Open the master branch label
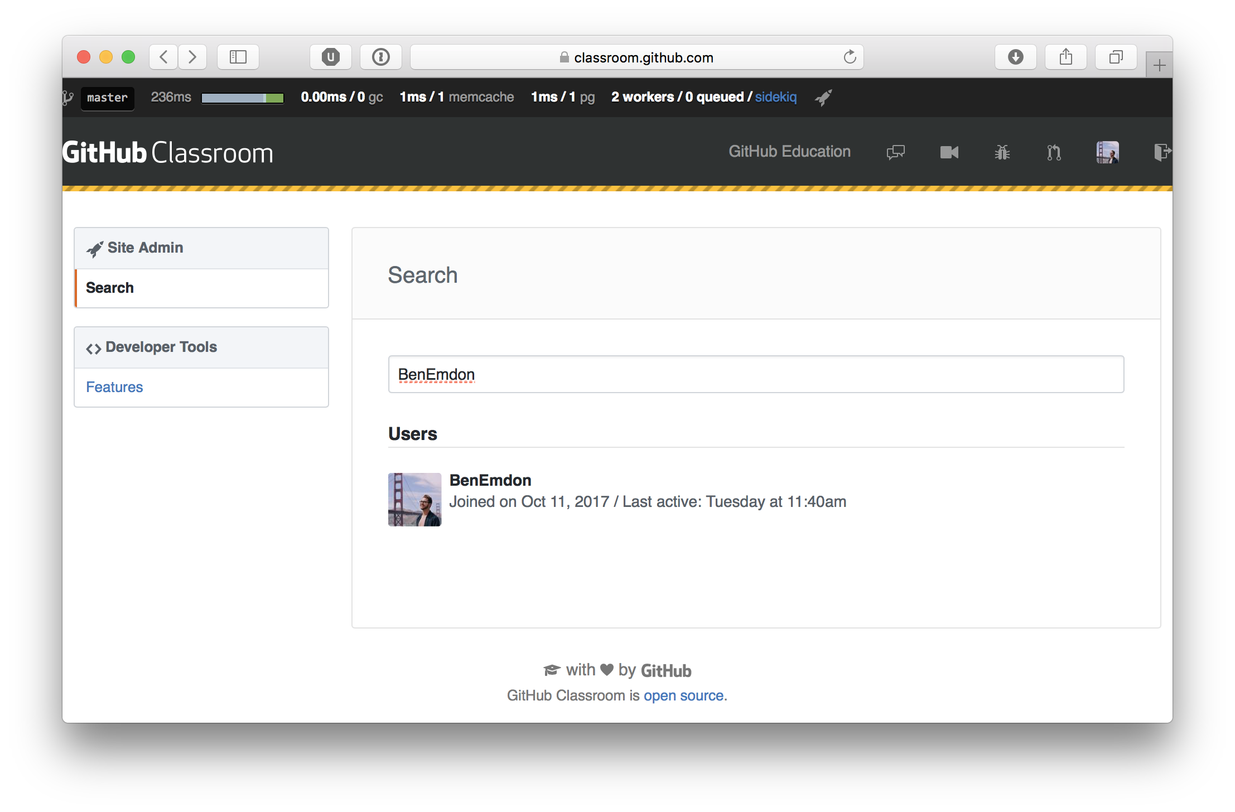Image resolution: width=1235 pixels, height=812 pixels. coord(108,98)
